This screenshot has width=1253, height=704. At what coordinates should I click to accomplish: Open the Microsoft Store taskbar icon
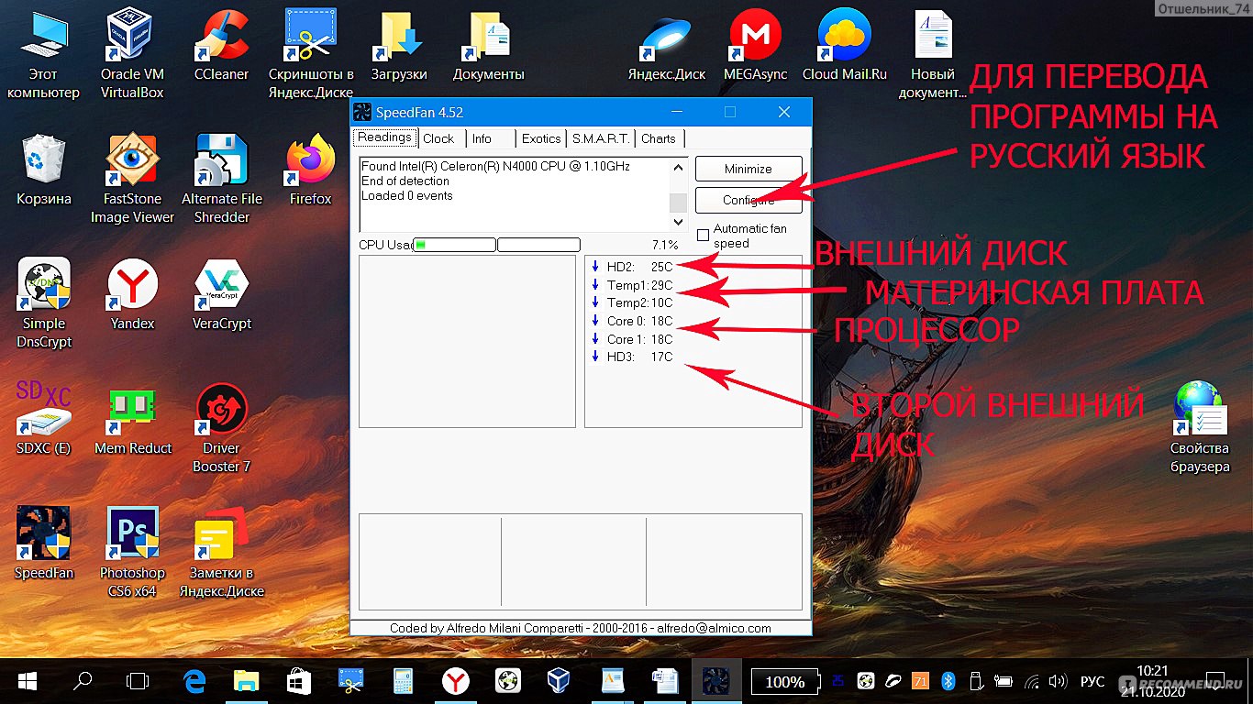(299, 681)
